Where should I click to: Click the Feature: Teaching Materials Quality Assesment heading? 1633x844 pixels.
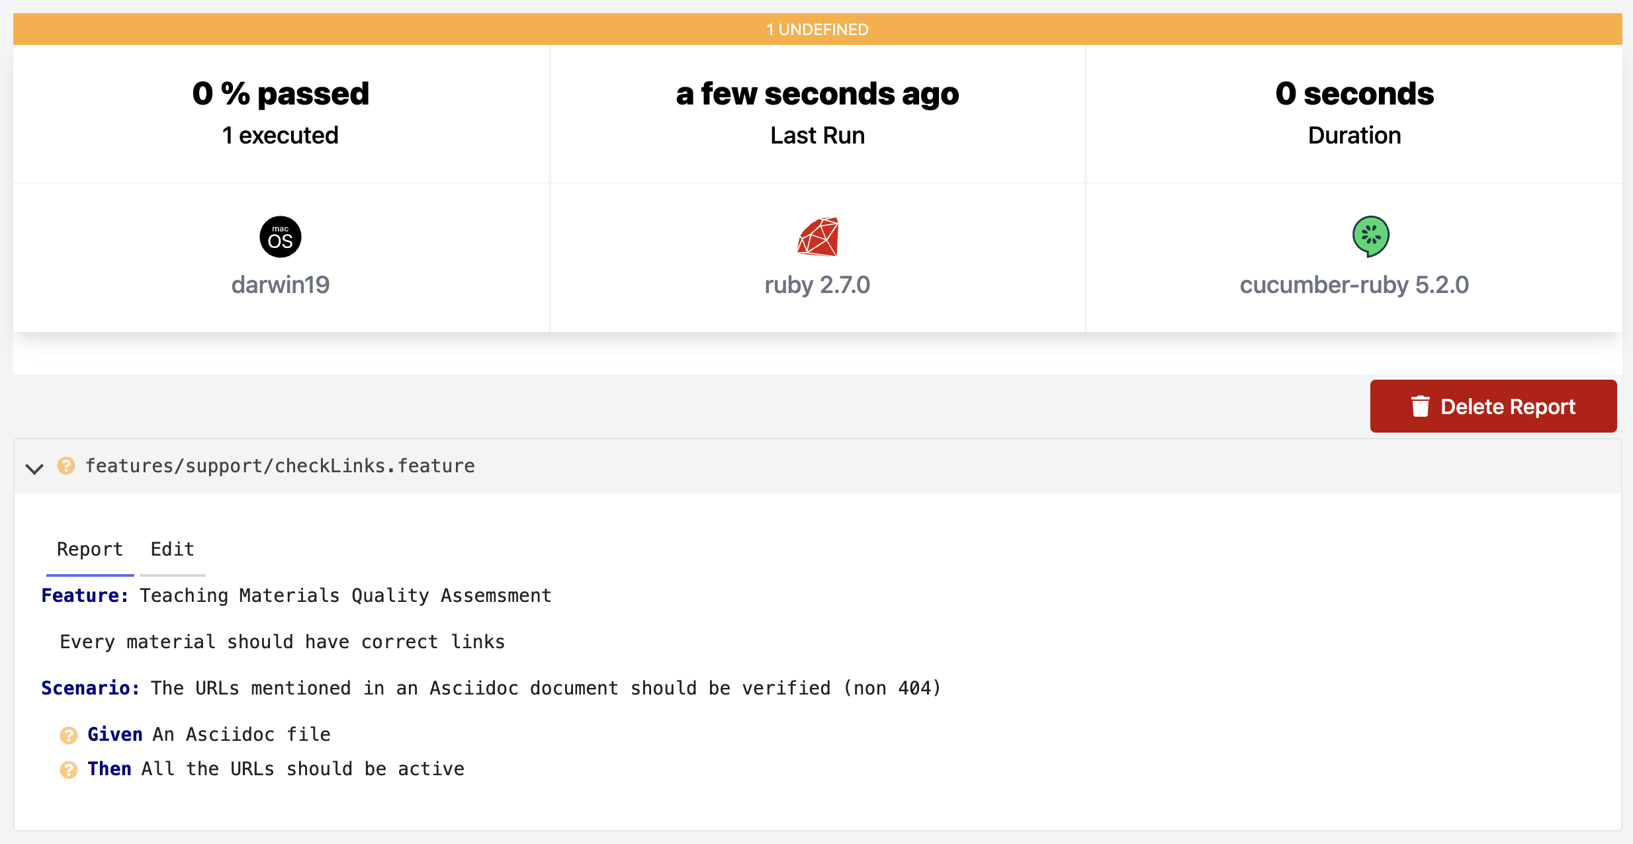coord(296,595)
